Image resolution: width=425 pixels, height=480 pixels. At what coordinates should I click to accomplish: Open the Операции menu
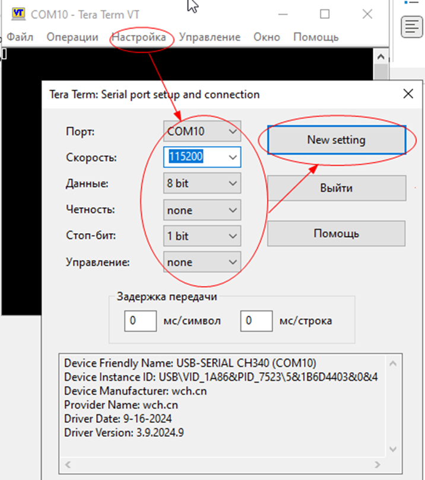click(x=72, y=37)
